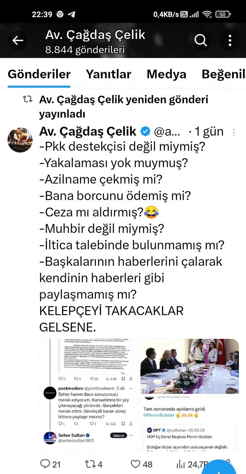Tap the tweet author name Av. Çağdaş Çelik

[88, 132]
